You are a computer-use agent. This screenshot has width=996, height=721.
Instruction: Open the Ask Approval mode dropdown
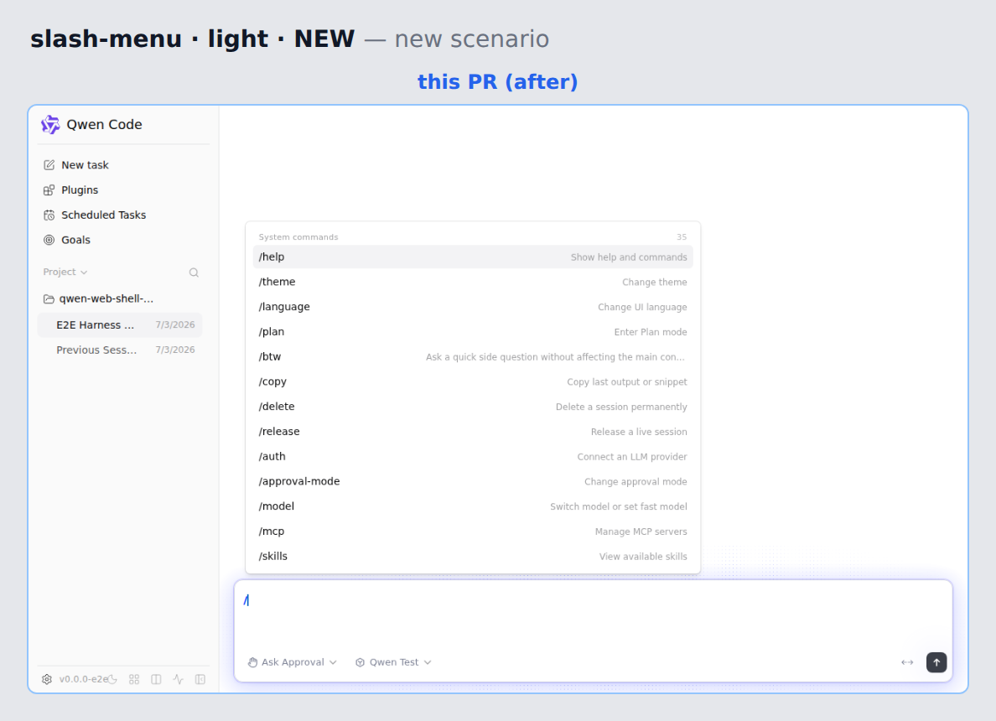[x=293, y=662]
